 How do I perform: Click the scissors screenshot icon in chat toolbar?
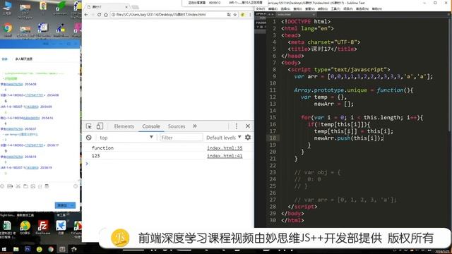pos(18,186)
